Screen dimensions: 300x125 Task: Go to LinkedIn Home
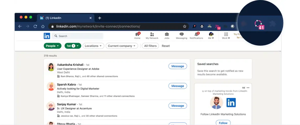(x=137, y=36)
